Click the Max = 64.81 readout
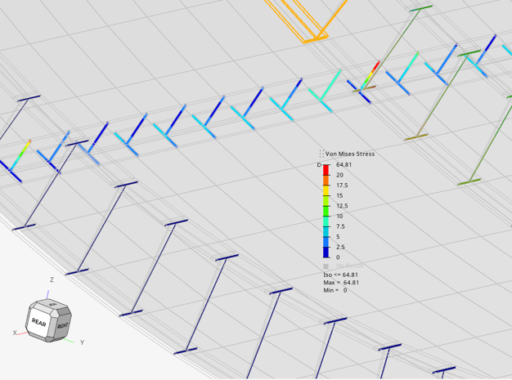Viewport: 512px width, 380px height. click(342, 283)
